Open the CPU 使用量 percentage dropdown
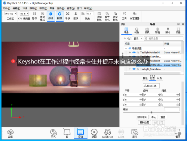This screenshot has width=187, height=141. (x=24, y=13)
